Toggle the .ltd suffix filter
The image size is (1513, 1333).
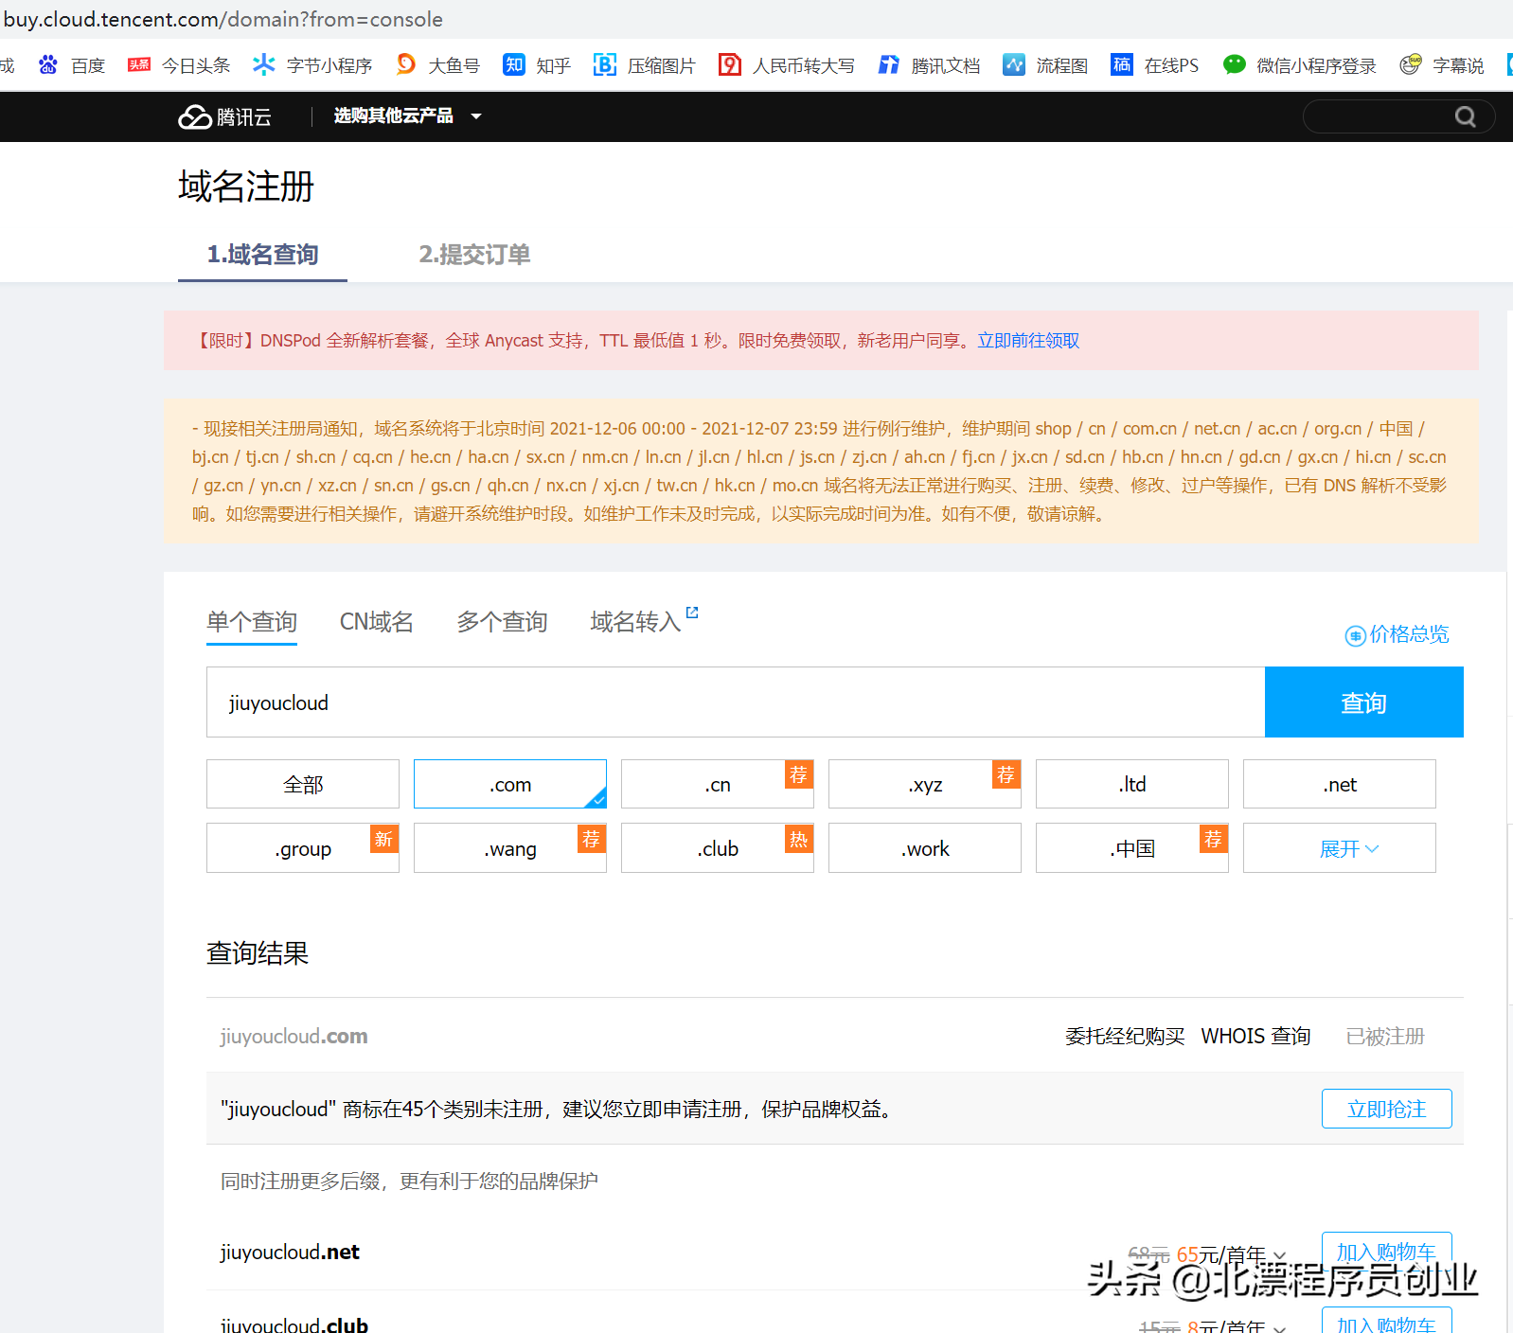[1132, 784]
